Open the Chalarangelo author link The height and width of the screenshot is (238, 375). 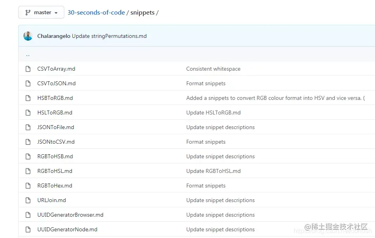point(54,36)
